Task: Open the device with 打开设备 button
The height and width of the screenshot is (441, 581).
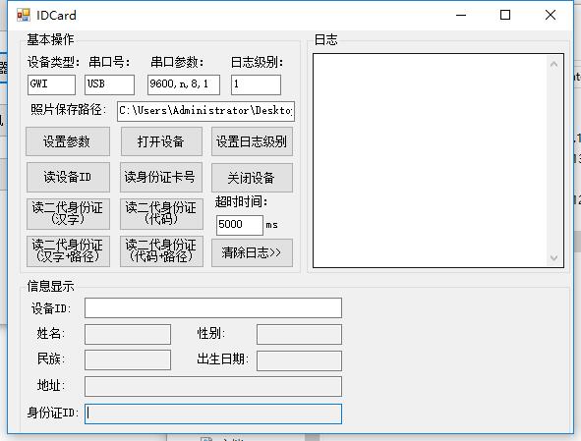Action: 161,141
